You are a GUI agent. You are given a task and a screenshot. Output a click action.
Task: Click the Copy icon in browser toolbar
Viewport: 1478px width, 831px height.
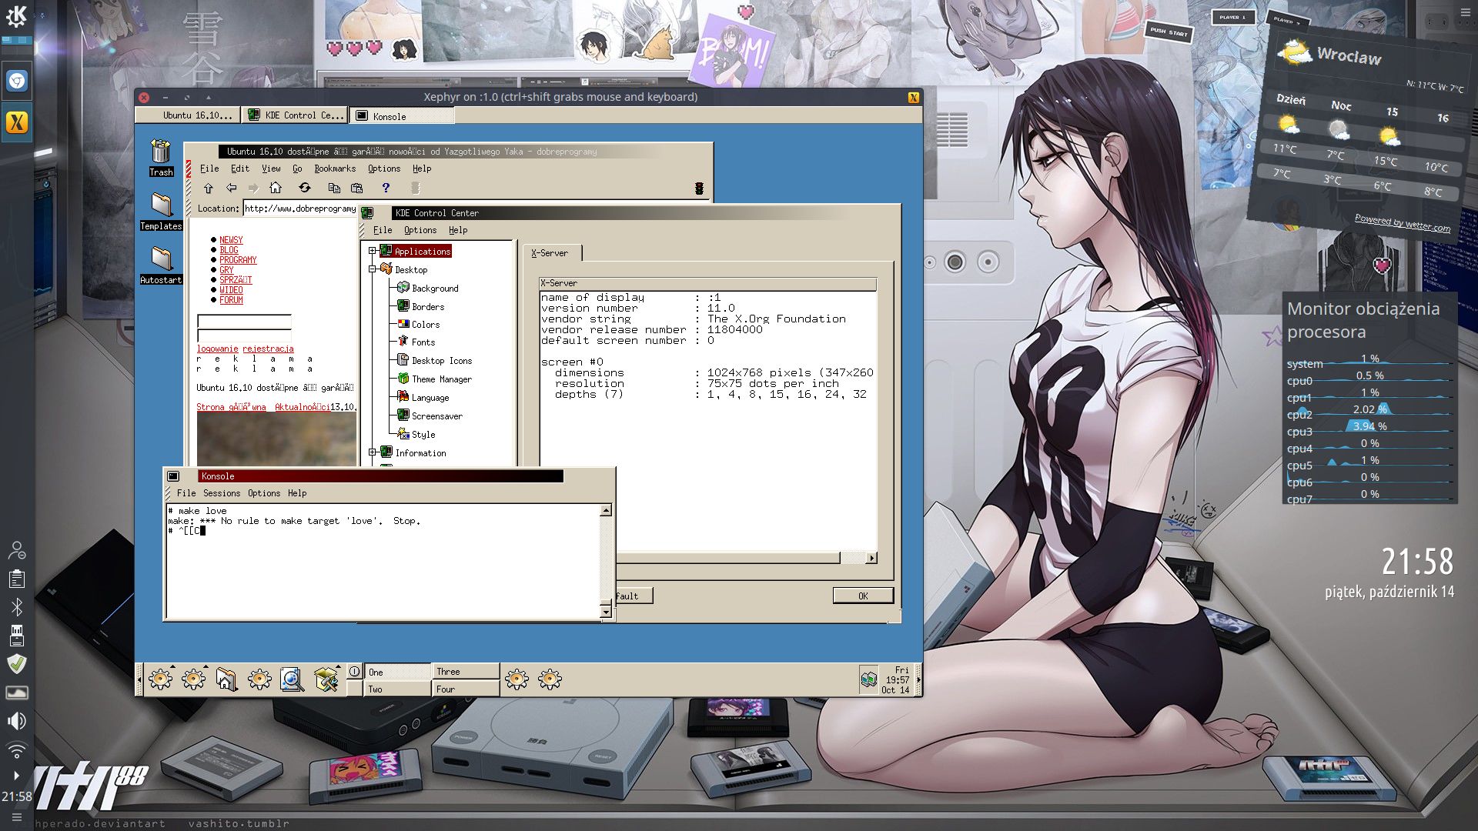334,188
